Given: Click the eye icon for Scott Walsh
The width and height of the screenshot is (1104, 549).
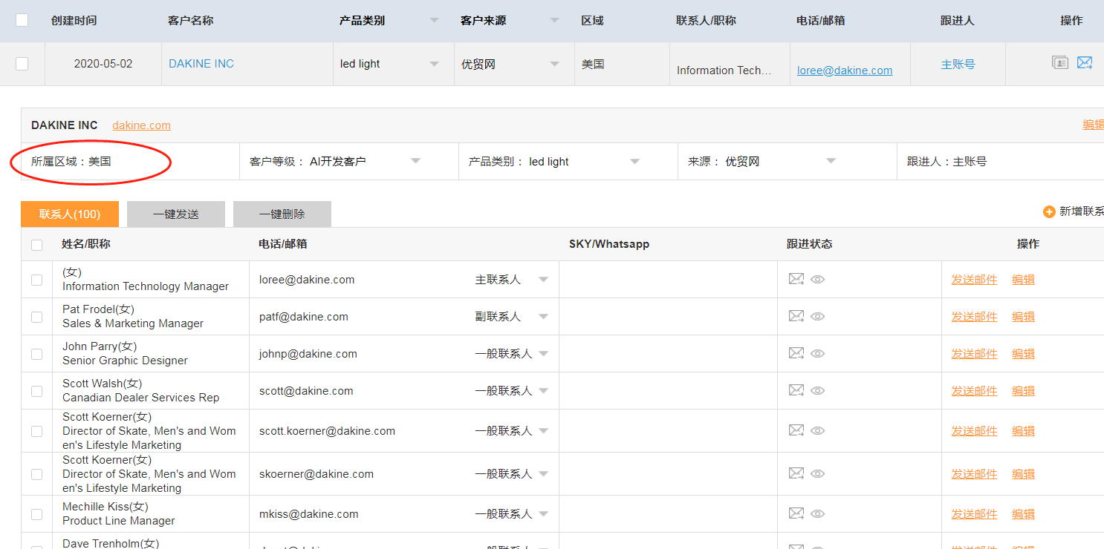Looking at the screenshot, I should click(818, 391).
